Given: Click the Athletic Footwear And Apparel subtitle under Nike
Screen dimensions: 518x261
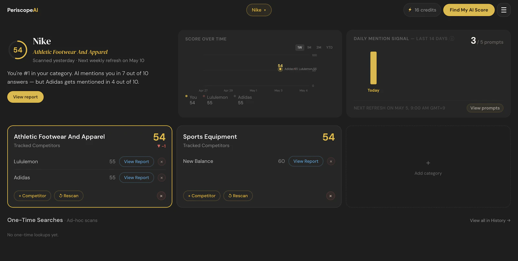Looking at the screenshot, I should coord(70,52).
